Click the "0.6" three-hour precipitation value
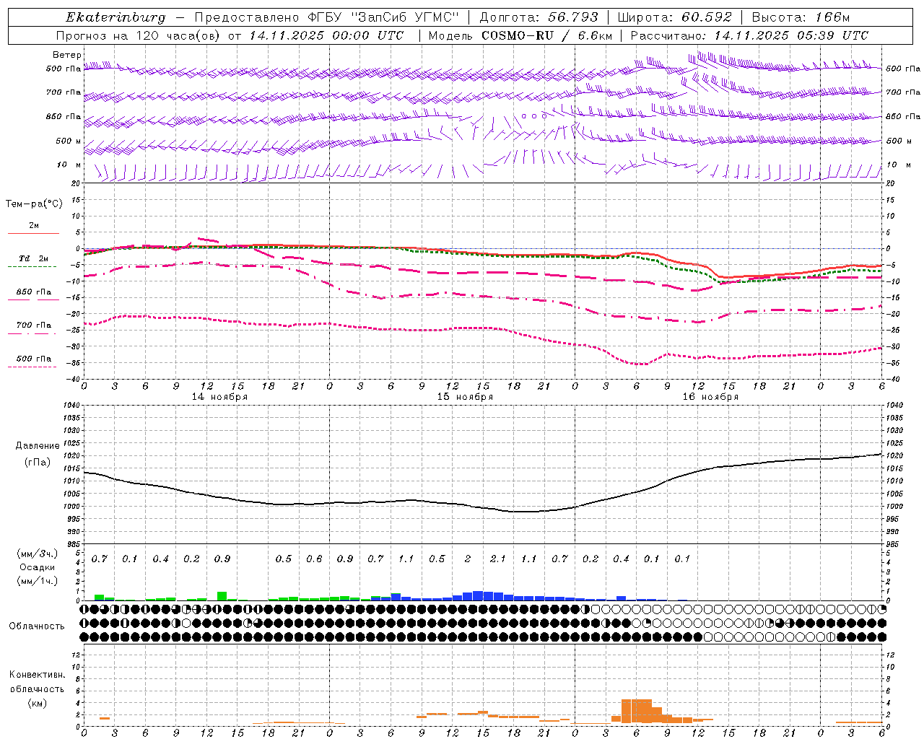This screenshot has width=924, height=739. coord(314,559)
